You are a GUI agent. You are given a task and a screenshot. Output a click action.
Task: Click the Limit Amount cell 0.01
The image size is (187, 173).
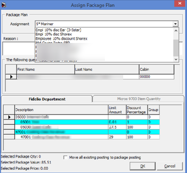[x=117, y=122]
